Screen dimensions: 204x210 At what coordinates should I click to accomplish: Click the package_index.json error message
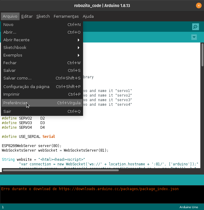coord(90,189)
